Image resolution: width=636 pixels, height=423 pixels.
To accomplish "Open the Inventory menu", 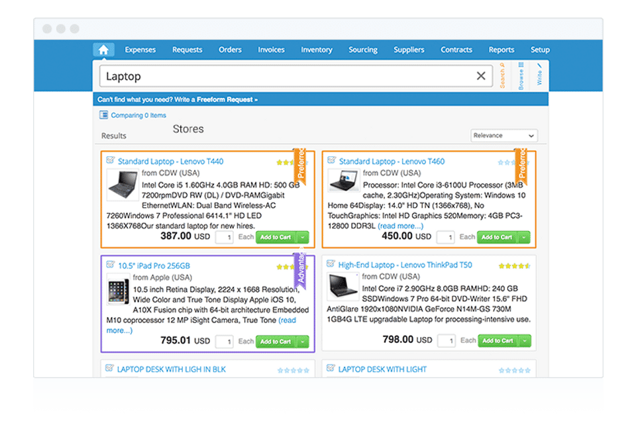I will pos(317,50).
